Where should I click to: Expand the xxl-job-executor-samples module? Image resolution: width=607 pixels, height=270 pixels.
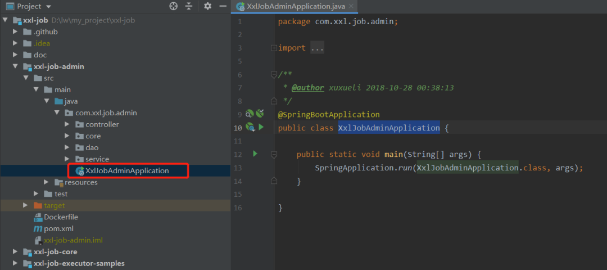point(15,263)
